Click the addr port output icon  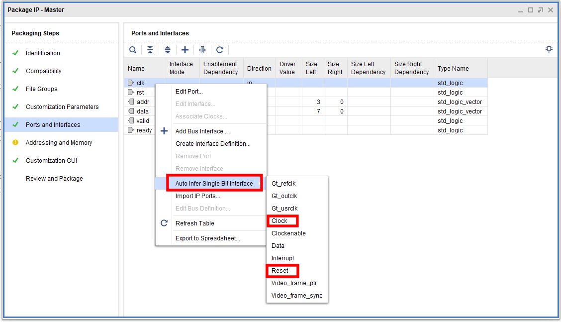pos(131,102)
